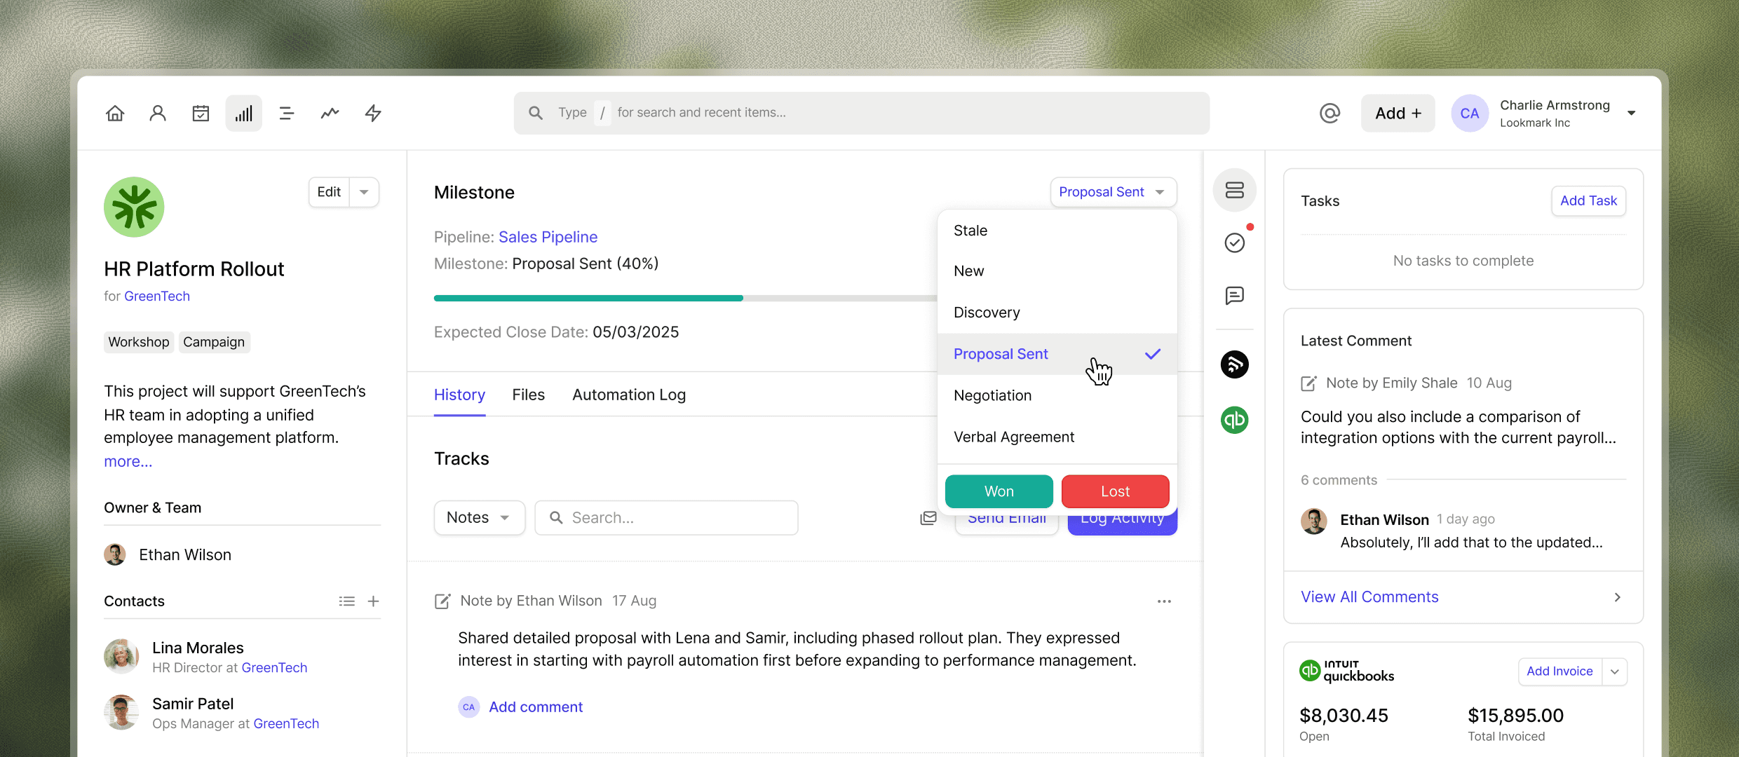Open the comments speech bubble icon in sidebar

pyautogui.click(x=1234, y=295)
